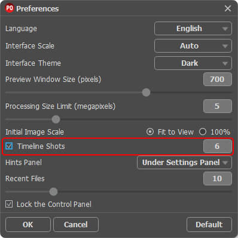The image size is (238, 238).
Task: Click the Recent Files value field
Action: click(218, 178)
